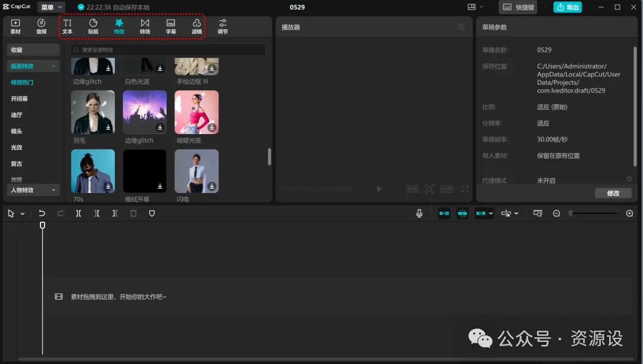Image resolution: width=643 pixels, height=364 pixels.
Task: Select the 特效热门 category
Action: (x=22, y=82)
